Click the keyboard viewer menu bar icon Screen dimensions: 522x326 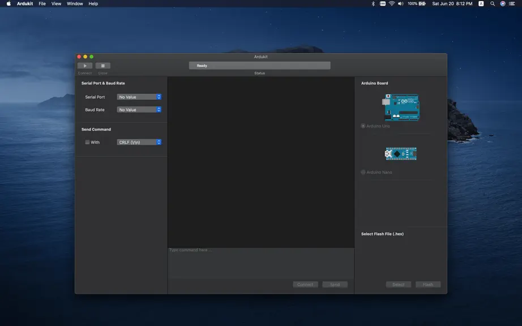click(x=383, y=3)
